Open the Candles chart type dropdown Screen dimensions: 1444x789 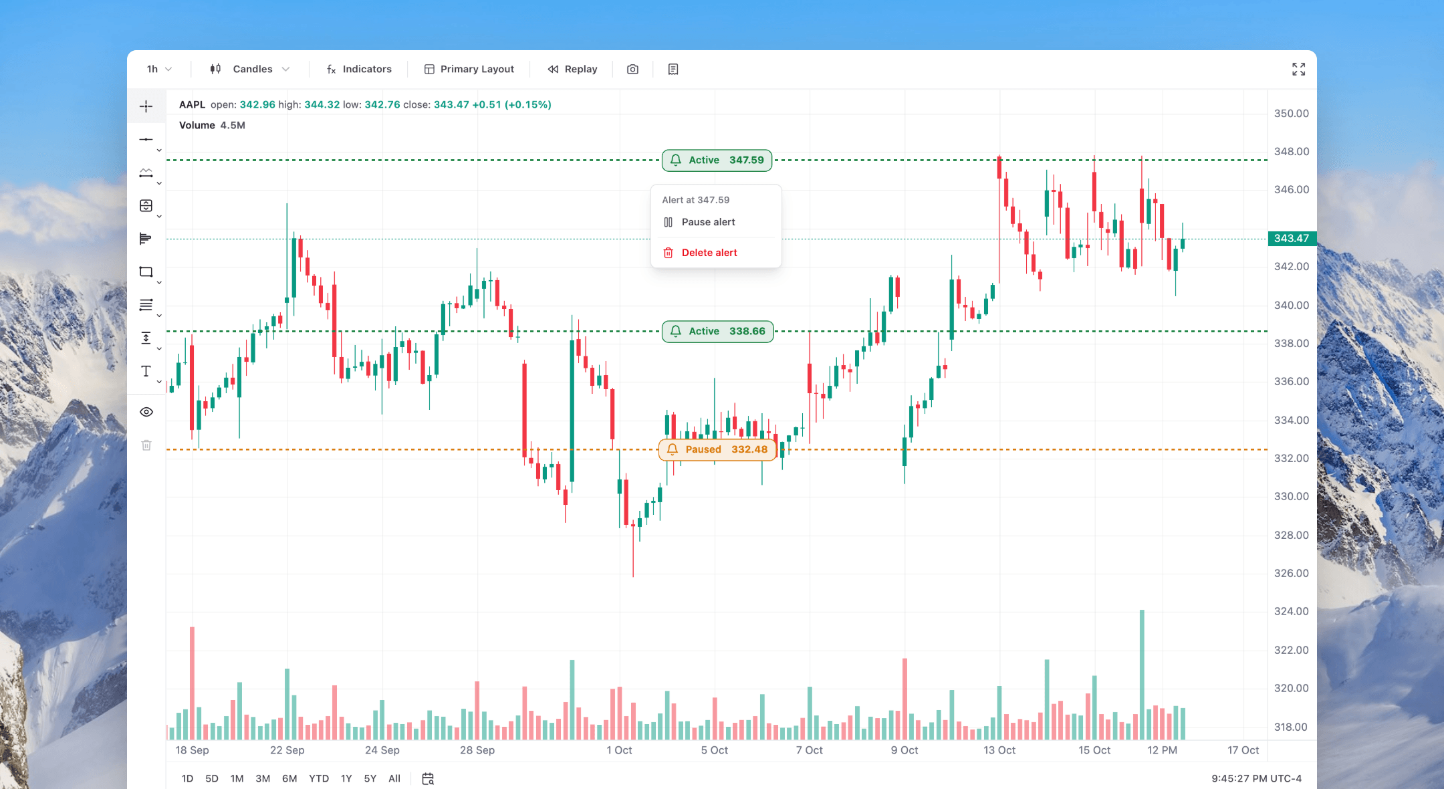pos(250,69)
